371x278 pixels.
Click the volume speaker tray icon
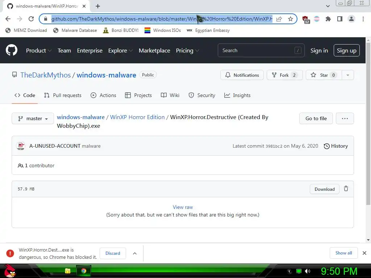[x=307, y=271]
